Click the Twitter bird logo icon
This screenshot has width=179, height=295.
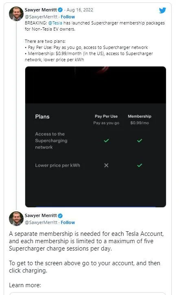(x=162, y=10)
